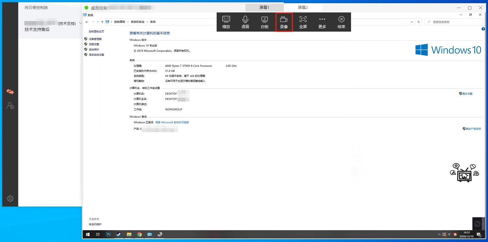Click 系统和安全 breadcrumb
Screen dimensions: 488x242
pyautogui.click(x=138, y=22)
